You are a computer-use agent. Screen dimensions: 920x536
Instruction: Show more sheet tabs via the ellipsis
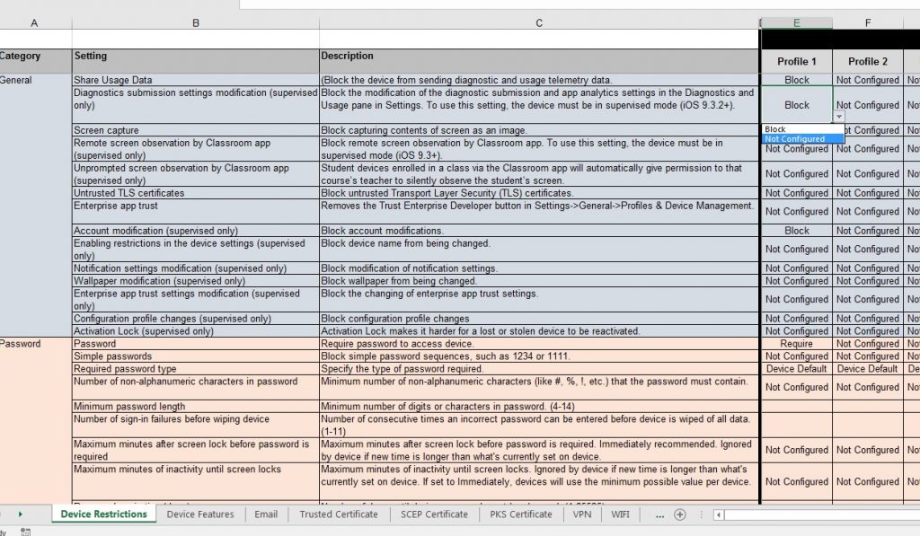659,514
